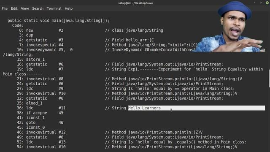Click '19: ldc #7' instruction
This screenshot has width=270, height=152.
pos(40,69)
